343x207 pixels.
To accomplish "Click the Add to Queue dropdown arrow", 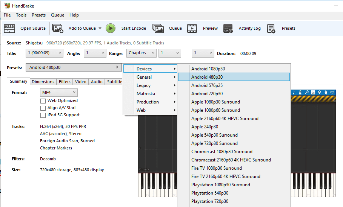I will (100, 28).
